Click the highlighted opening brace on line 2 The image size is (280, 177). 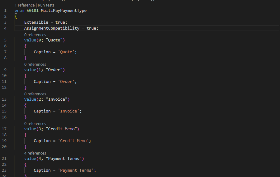click(x=16, y=17)
